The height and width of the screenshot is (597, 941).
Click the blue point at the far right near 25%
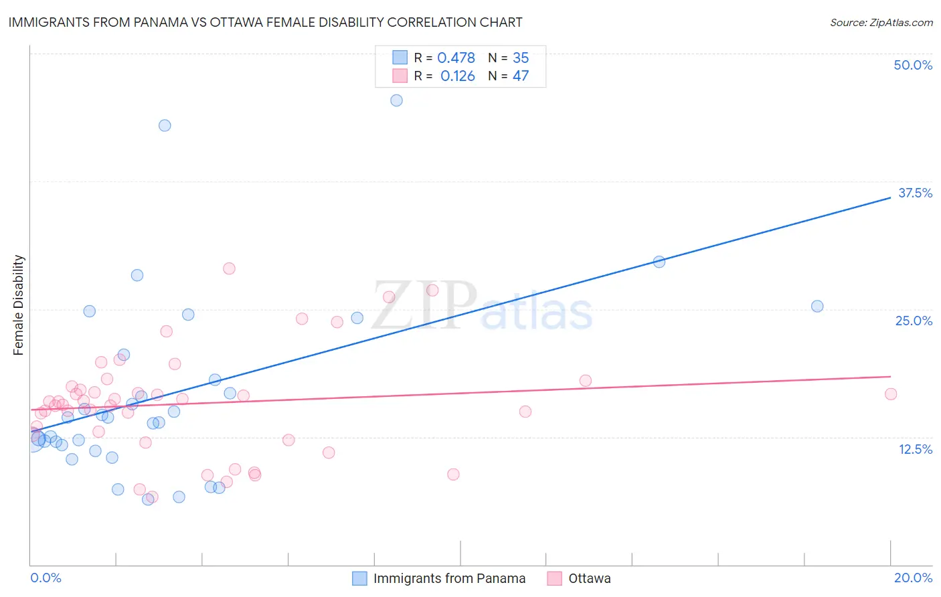pyautogui.click(x=817, y=306)
